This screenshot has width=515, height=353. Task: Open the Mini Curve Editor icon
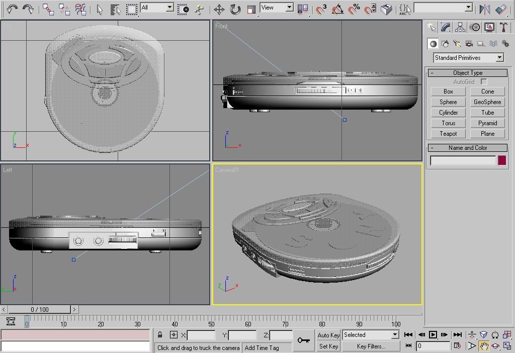[x=11, y=321]
